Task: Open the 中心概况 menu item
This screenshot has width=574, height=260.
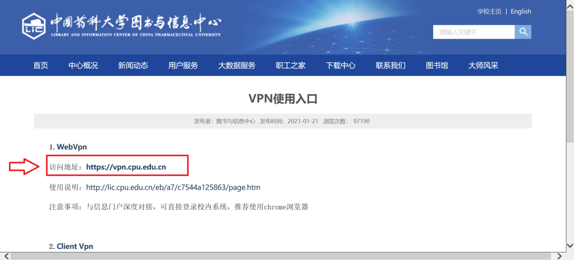Action: [83, 65]
